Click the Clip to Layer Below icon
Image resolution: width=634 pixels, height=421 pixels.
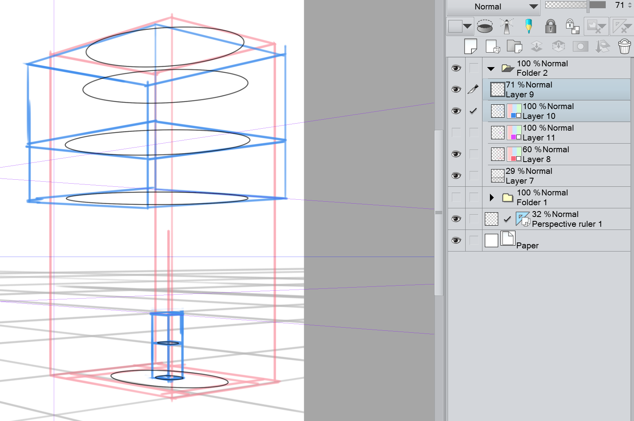[x=485, y=27]
